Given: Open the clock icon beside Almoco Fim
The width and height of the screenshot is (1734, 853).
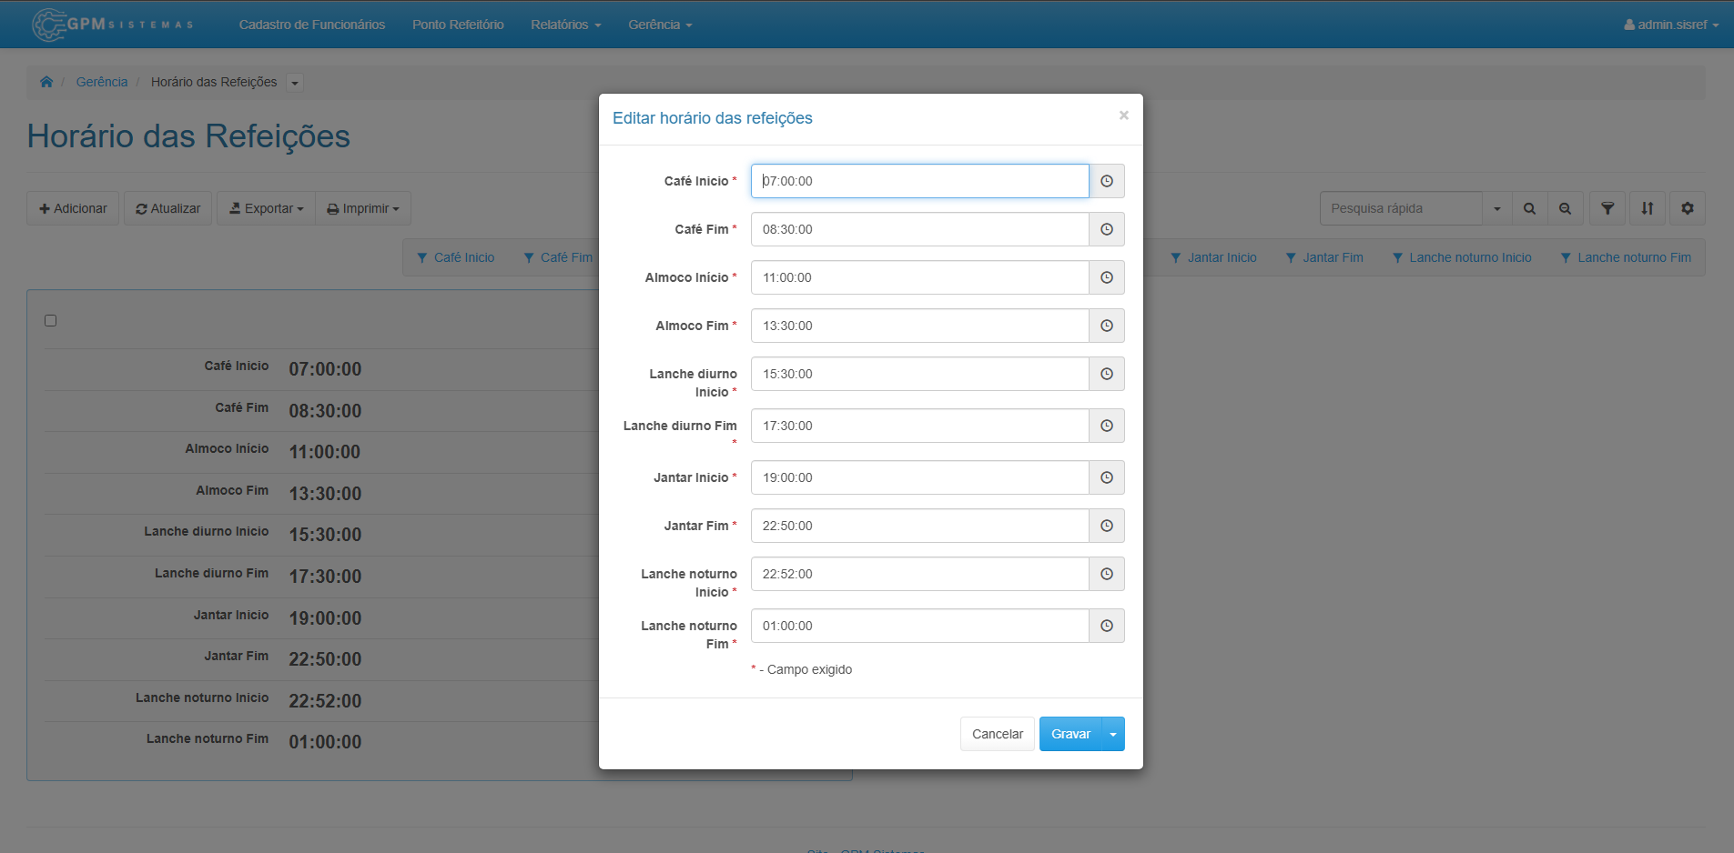Looking at the screenshot, I should pos(1107,326).
